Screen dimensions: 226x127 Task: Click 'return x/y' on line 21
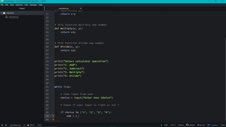point(68,50)
